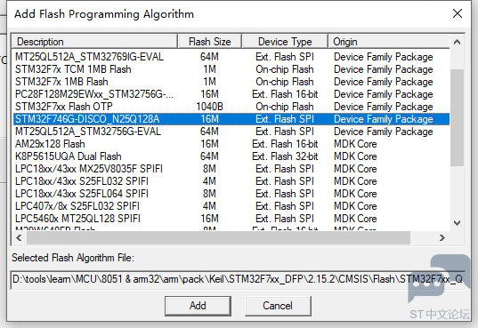The width and height of the screenshot is (478, 328).
Task: Click the 1040B flash size cell
Action: click(x=209, y=107)
